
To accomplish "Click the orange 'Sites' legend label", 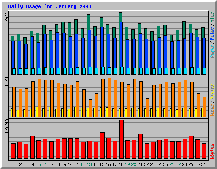I will click(x=212, y=111).
